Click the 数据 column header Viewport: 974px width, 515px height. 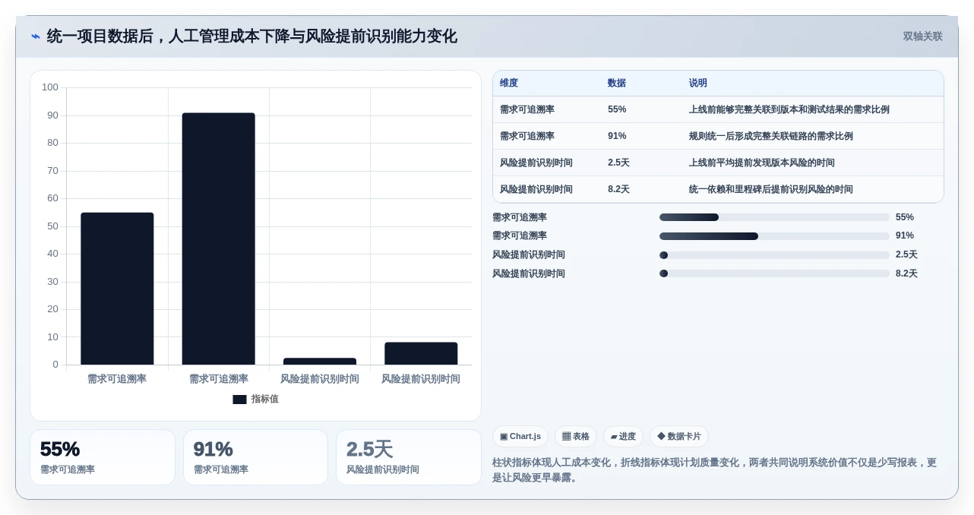617,84
